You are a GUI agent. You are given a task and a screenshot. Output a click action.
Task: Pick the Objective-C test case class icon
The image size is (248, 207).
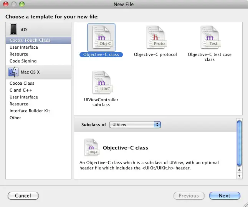210,38
